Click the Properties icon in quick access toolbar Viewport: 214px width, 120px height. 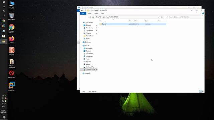(x=86, y=10)
